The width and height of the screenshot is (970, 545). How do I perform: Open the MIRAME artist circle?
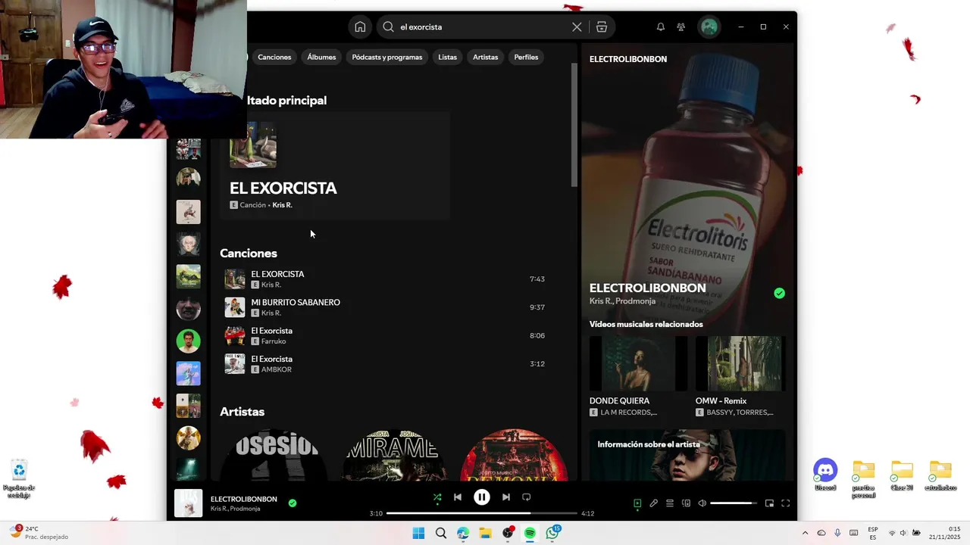click(x=395, y=456)
